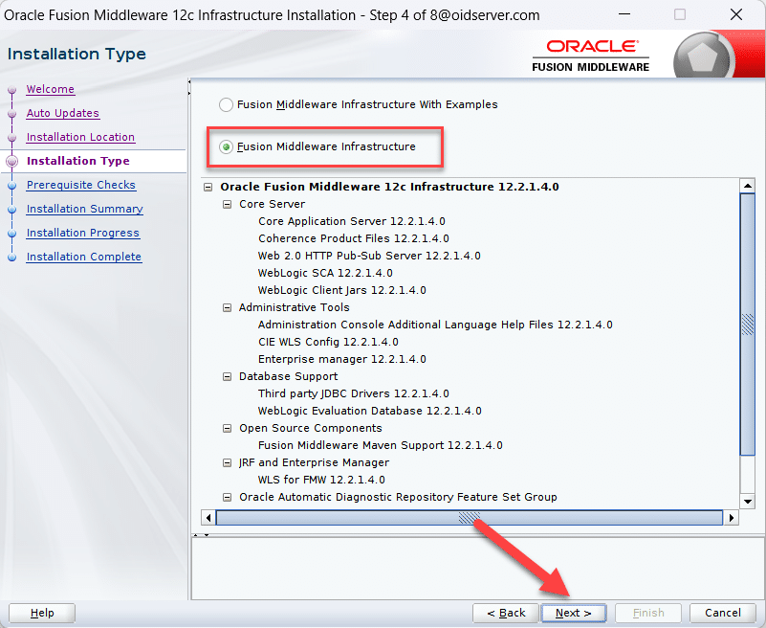Viewport: 766px width, 628px height.
Task: Go to Auto Updates step
Action: (62, 113)
